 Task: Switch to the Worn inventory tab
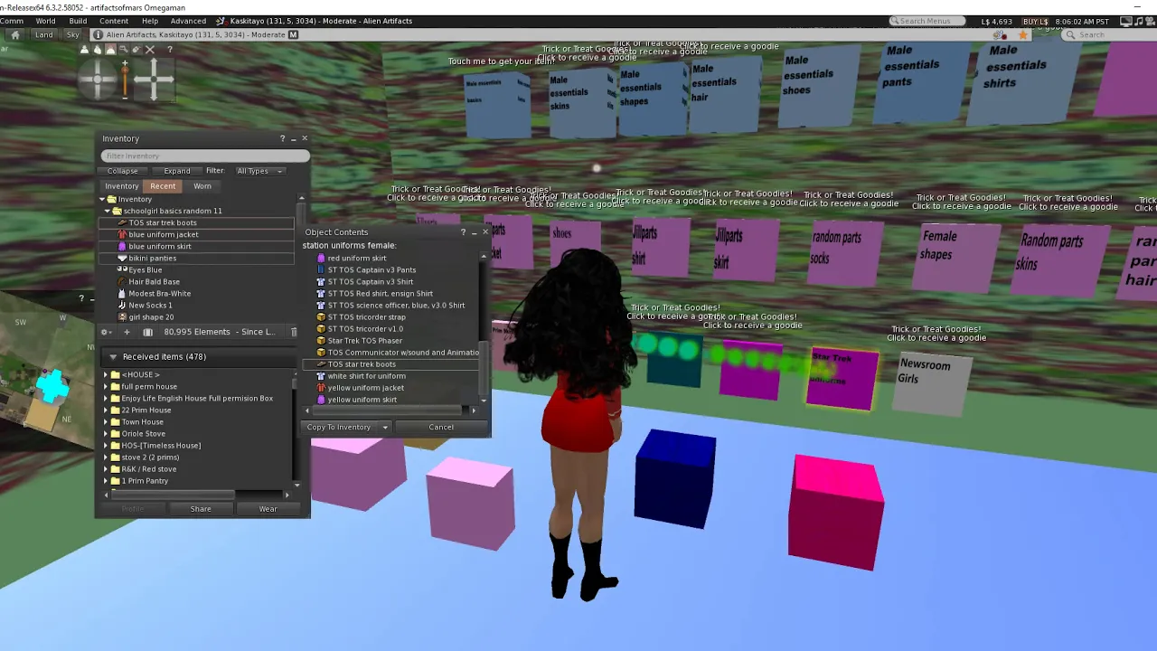202,186
